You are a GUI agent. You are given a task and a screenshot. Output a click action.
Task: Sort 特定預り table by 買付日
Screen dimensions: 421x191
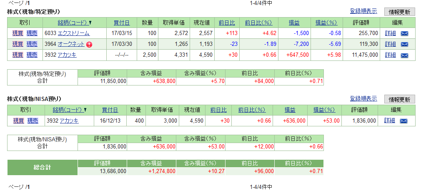tap(122, 23)
